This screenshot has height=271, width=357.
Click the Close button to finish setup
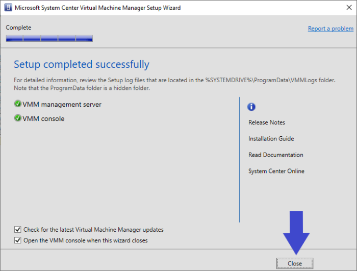point(295,263)
